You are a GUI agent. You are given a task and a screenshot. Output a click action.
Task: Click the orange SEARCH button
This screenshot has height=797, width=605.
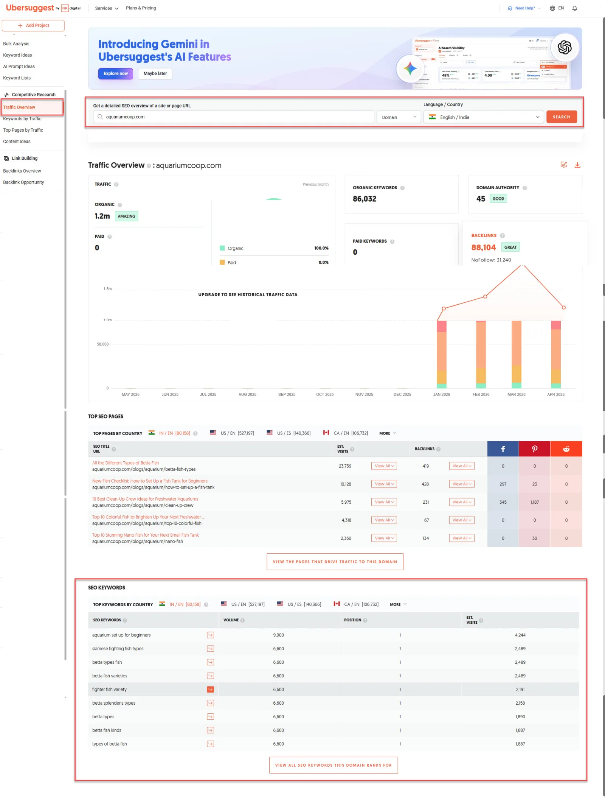pos(562,117)
